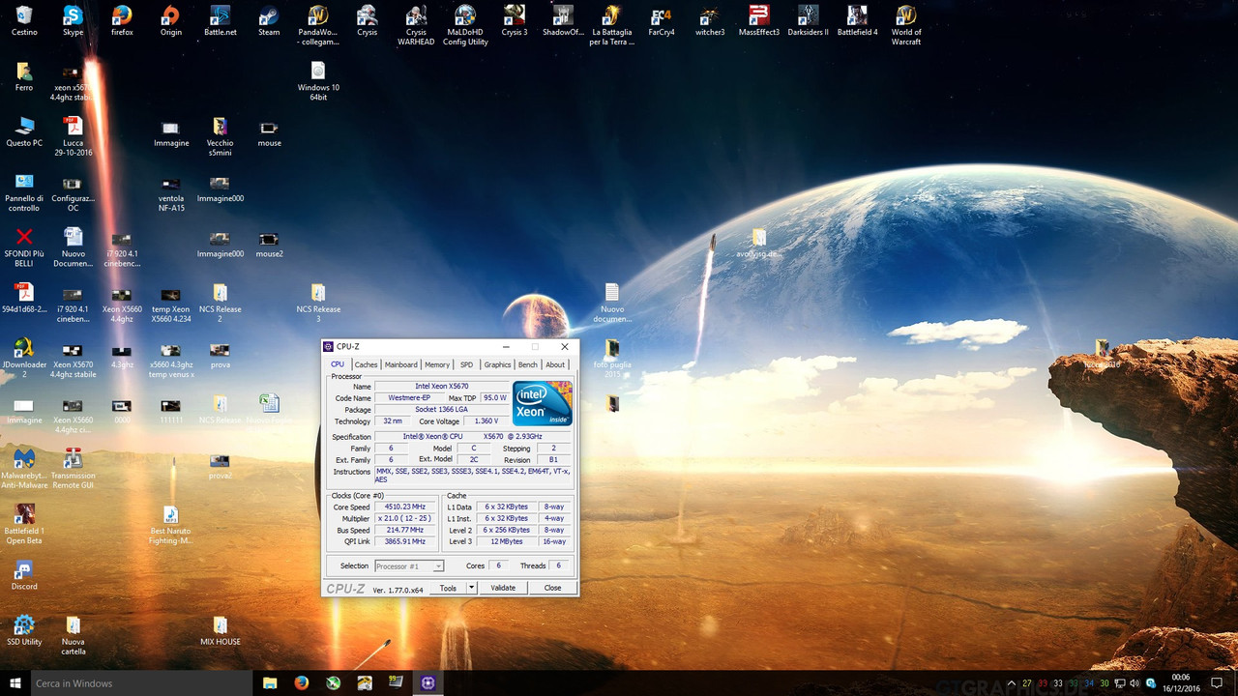Open the witcher3 desktop shortcut
The image size is (1238, 696).
tap(710, 20)
